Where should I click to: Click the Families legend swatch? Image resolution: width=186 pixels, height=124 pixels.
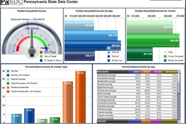[8, 71]
